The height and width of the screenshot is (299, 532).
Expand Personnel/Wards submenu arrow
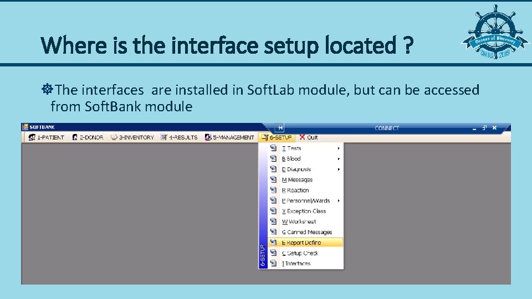(339, 200)
